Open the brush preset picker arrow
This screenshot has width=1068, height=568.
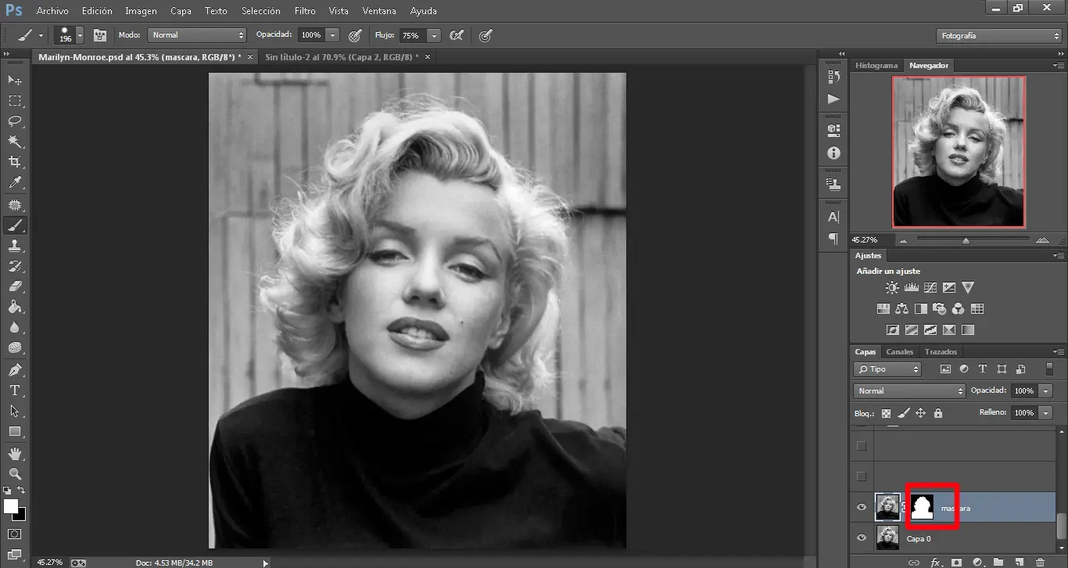click(x=80, y=35)
